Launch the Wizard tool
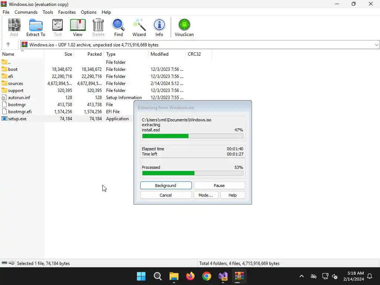Viewport: 380px width, 285px height. 139,27
